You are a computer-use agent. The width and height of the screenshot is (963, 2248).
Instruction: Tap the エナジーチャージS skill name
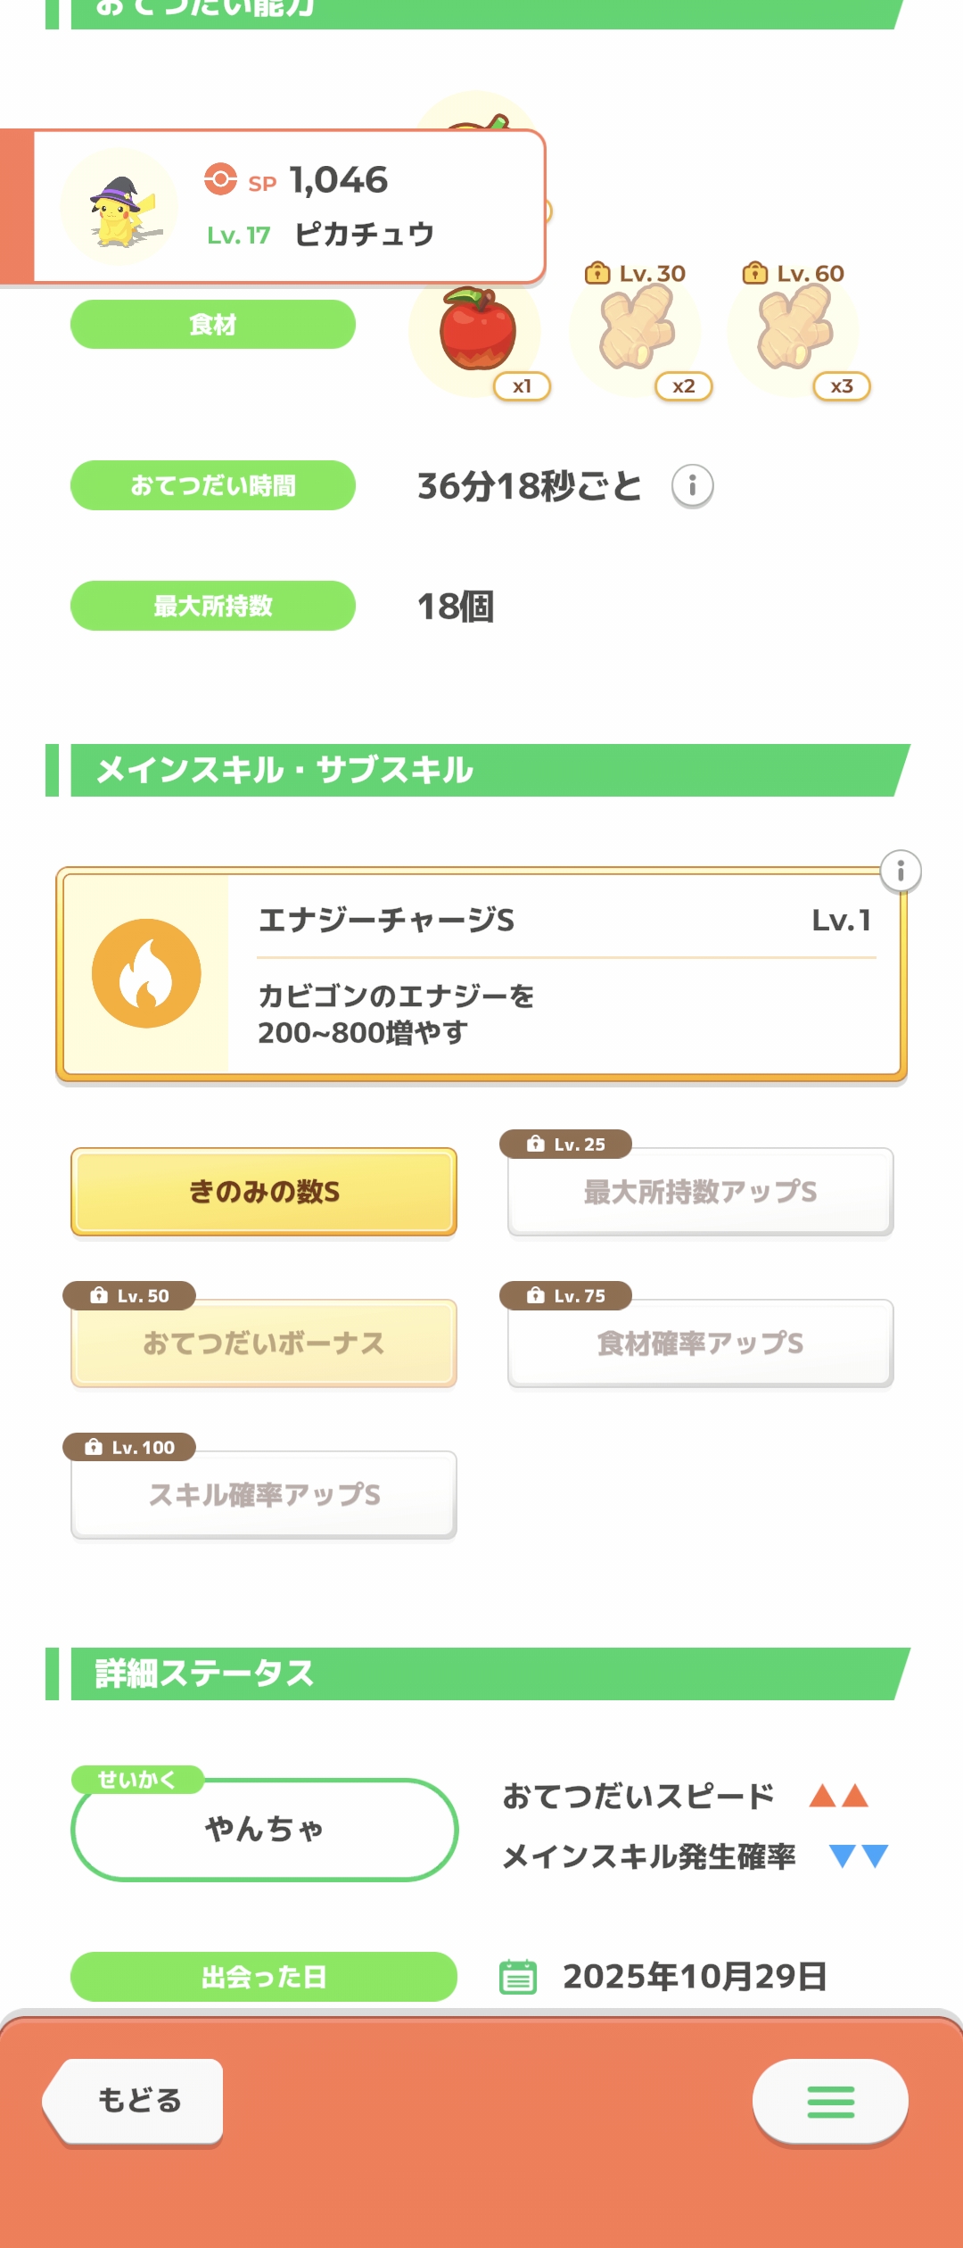(x=386, y=920)
